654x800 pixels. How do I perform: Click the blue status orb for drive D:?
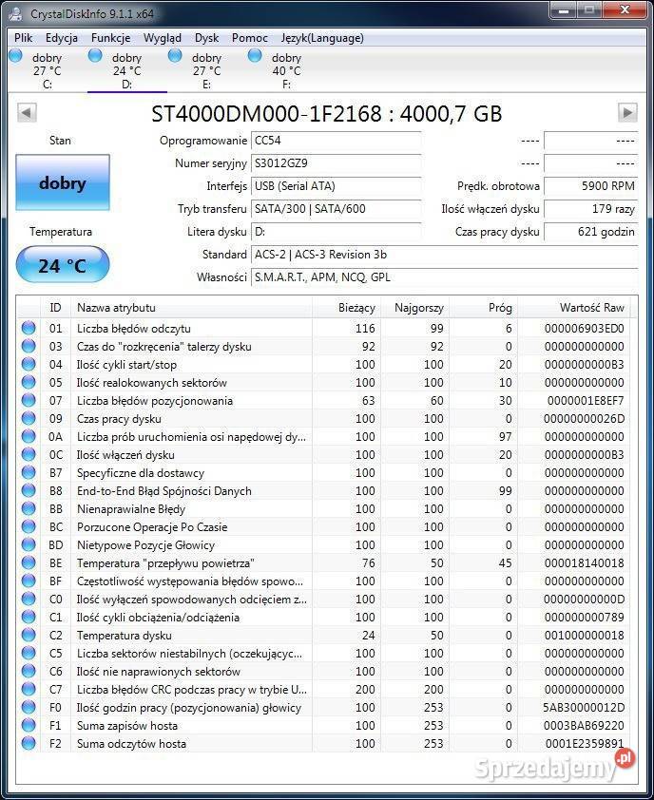[95, 56]
